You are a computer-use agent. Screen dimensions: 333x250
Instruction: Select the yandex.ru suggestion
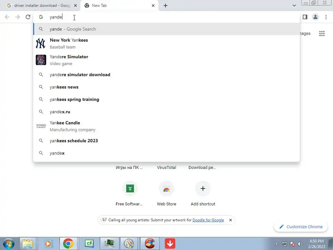point(166,112)
